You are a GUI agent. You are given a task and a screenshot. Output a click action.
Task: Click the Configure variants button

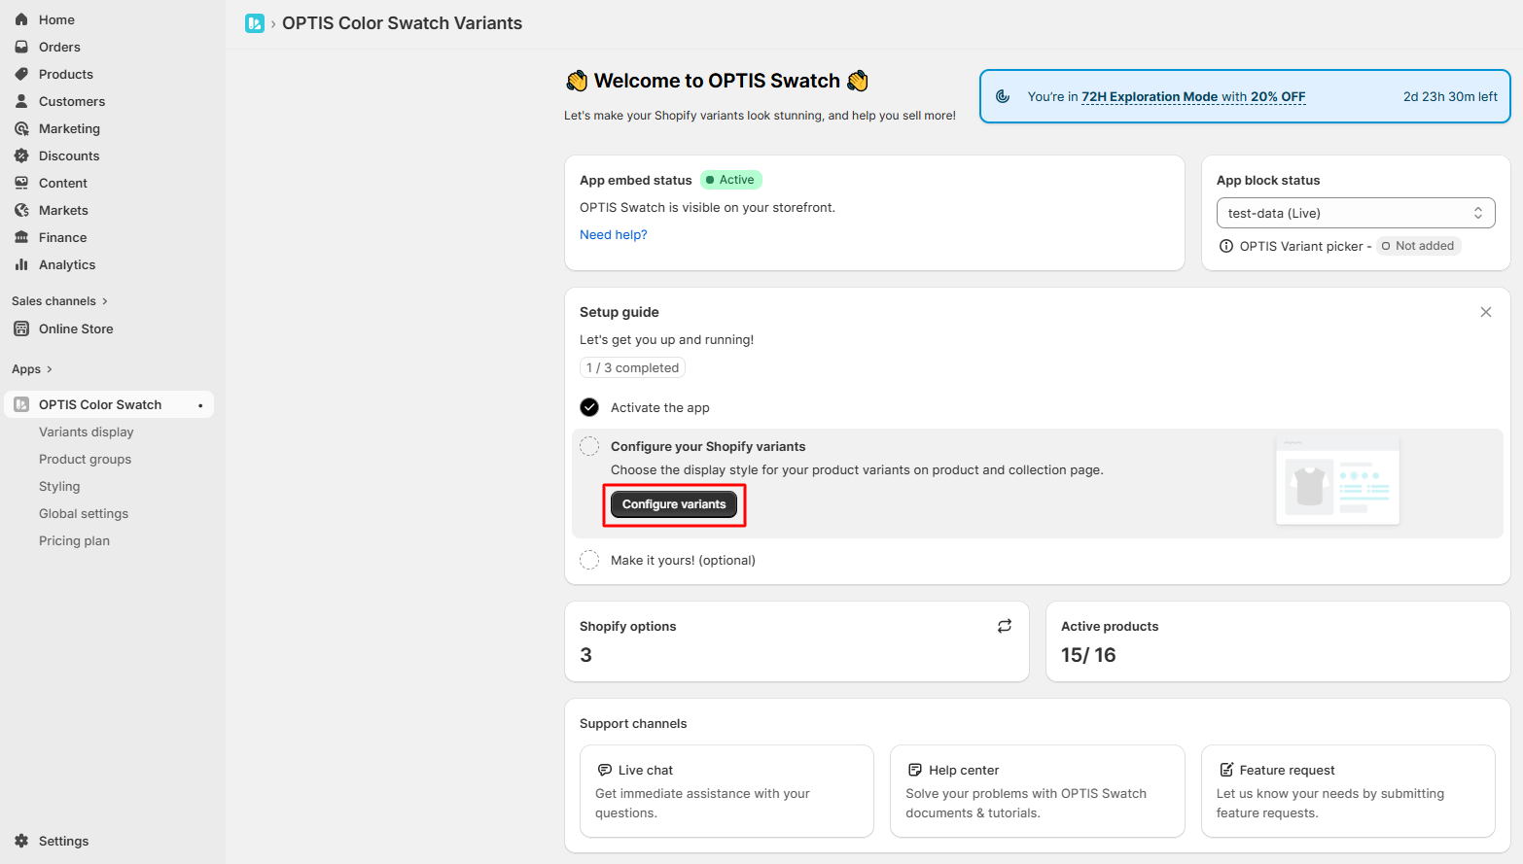[x=674, y=504]
